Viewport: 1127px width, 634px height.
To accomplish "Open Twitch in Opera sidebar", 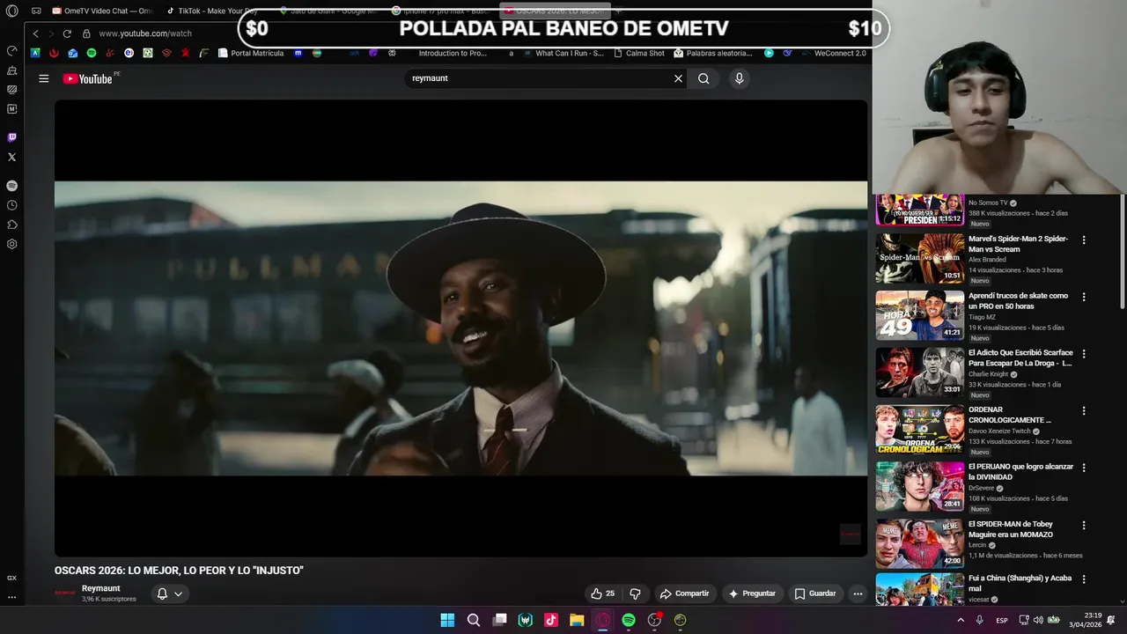I will (x=11, y=137).
